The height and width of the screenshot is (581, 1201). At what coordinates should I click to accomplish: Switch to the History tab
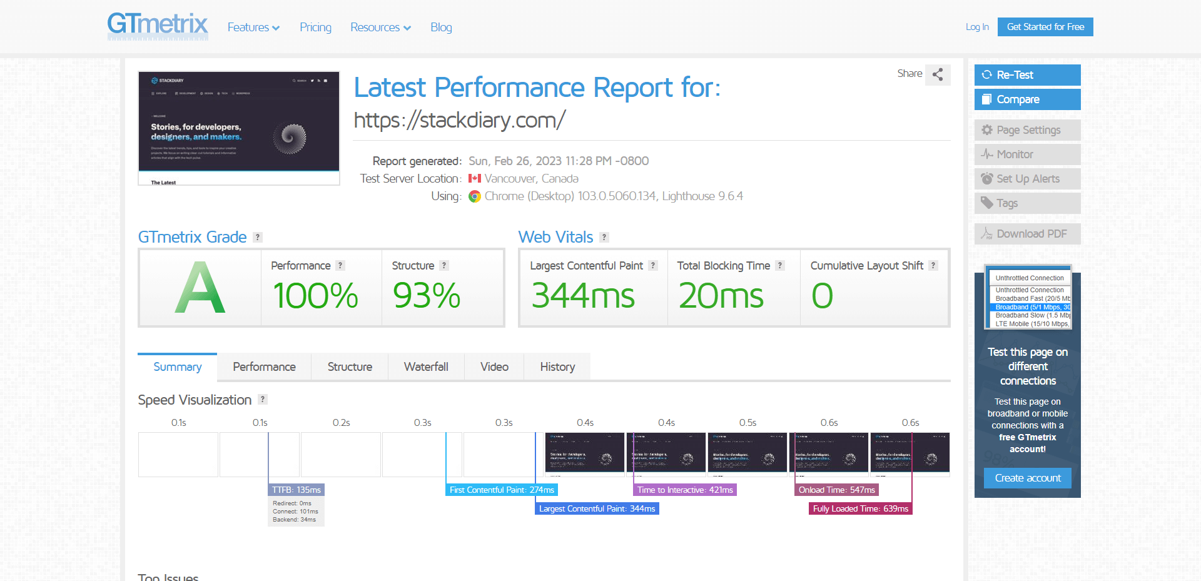[x=557, y=367]
